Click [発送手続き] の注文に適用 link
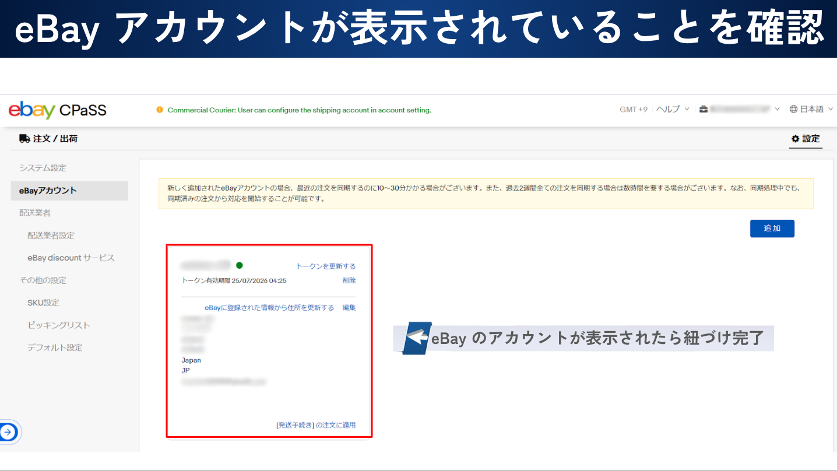 tap(316, 425)
